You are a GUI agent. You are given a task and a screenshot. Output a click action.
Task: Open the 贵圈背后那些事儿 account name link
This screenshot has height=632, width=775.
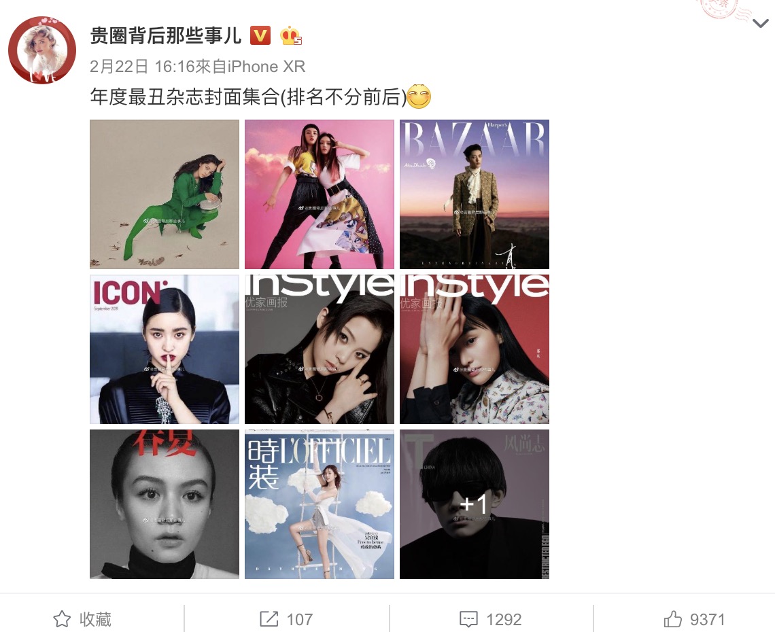click(166, 36)
